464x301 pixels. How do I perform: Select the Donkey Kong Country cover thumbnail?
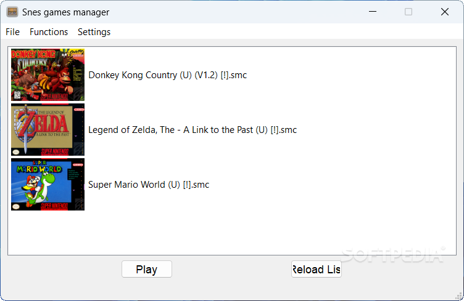[48, 75]
